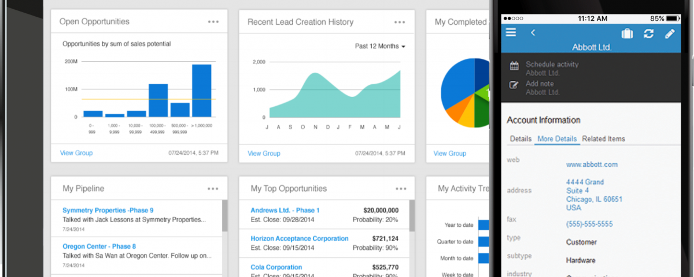Click the Talked with Jack Lessons note text

pyautogui.click(x=134, y=220)
